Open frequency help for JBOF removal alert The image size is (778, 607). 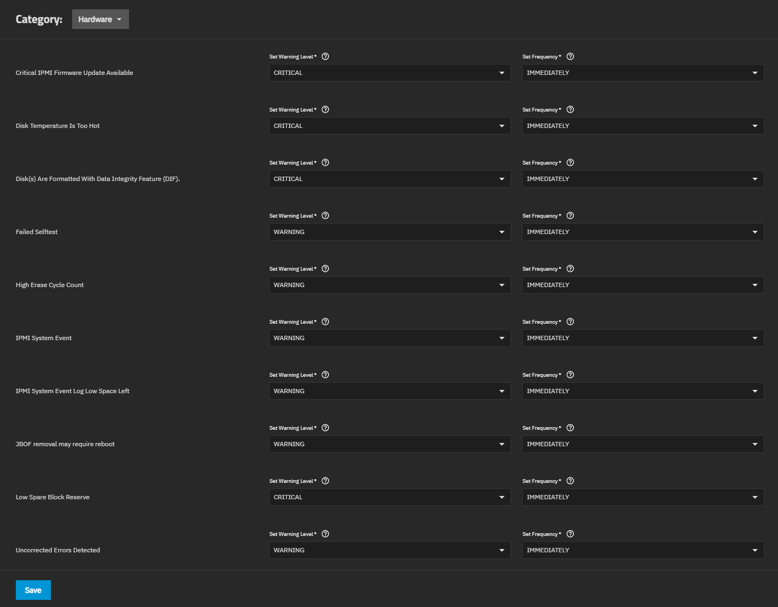(570, 428)
